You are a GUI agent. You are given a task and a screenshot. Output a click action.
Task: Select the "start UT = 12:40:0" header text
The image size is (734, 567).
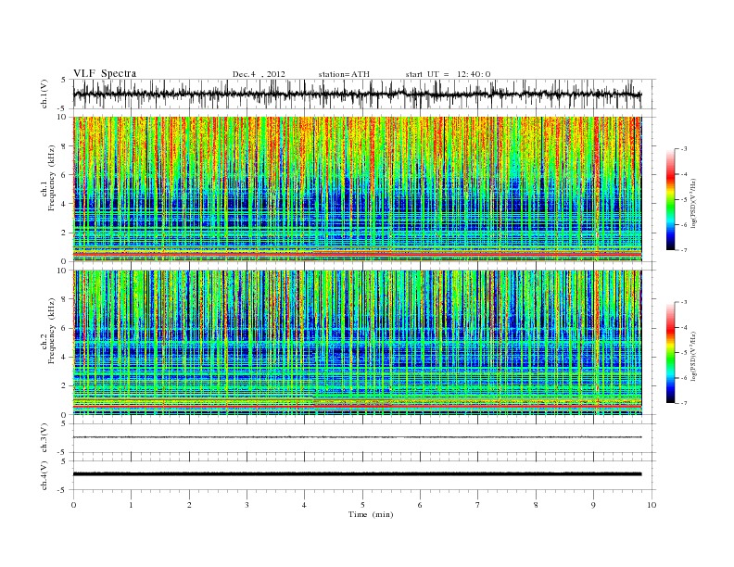click(x=448, y=74)
